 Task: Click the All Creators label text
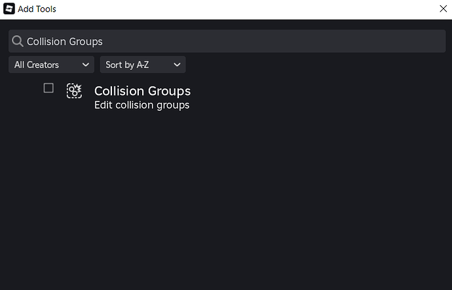coord(37,65)
